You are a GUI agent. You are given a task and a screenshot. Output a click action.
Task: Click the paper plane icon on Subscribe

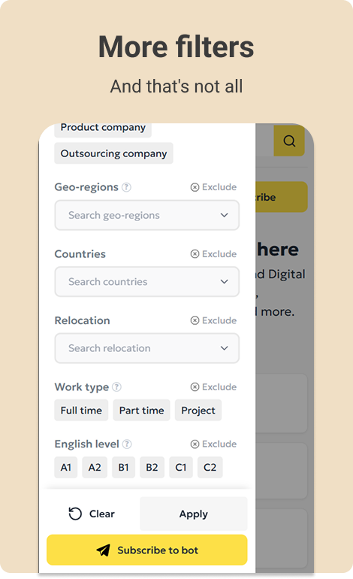(104, 550)
